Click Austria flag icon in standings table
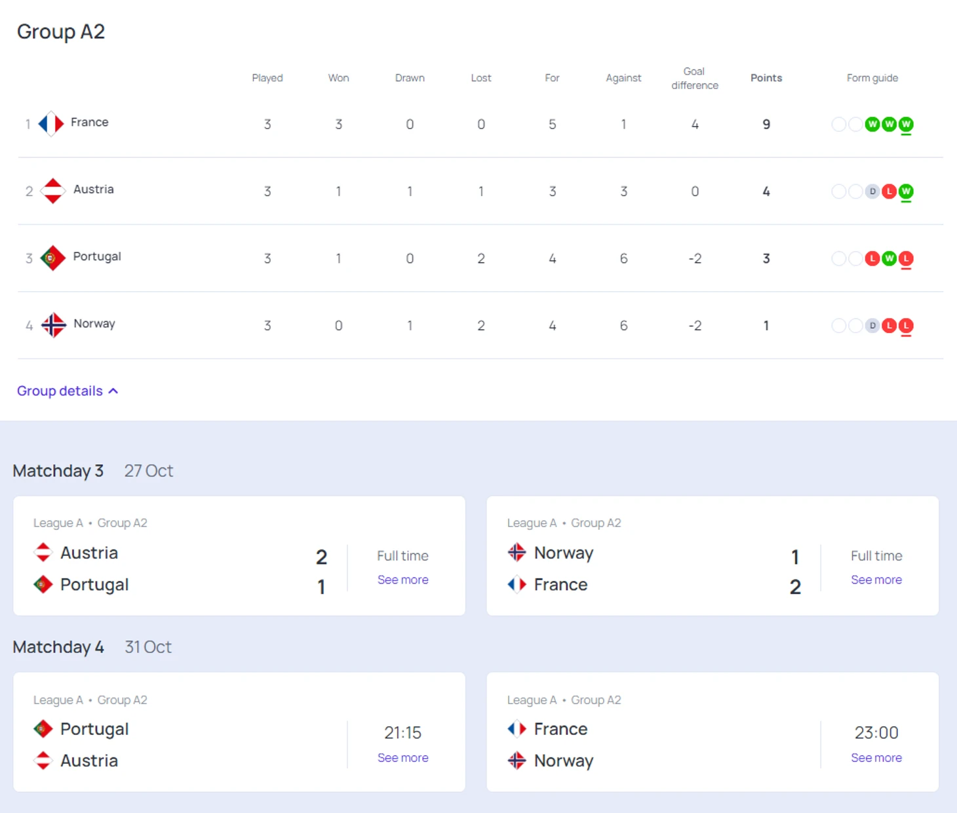Screen dimensions: 957x813 [52, 191]
